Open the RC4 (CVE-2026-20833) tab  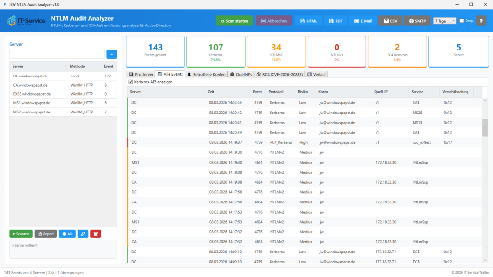(280, 75)
